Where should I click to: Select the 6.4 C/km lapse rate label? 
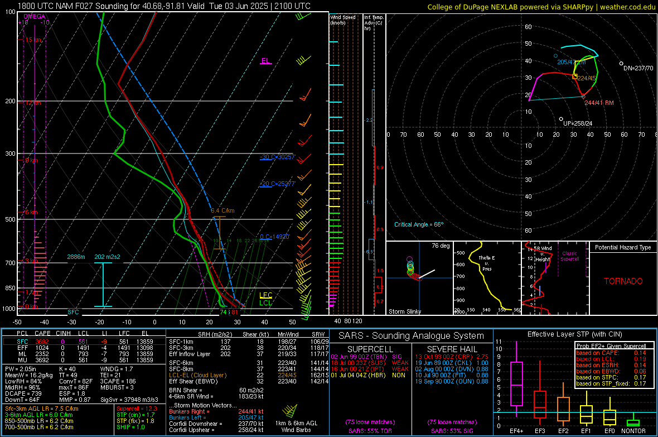pyautogui.click(x=222, y=210)
